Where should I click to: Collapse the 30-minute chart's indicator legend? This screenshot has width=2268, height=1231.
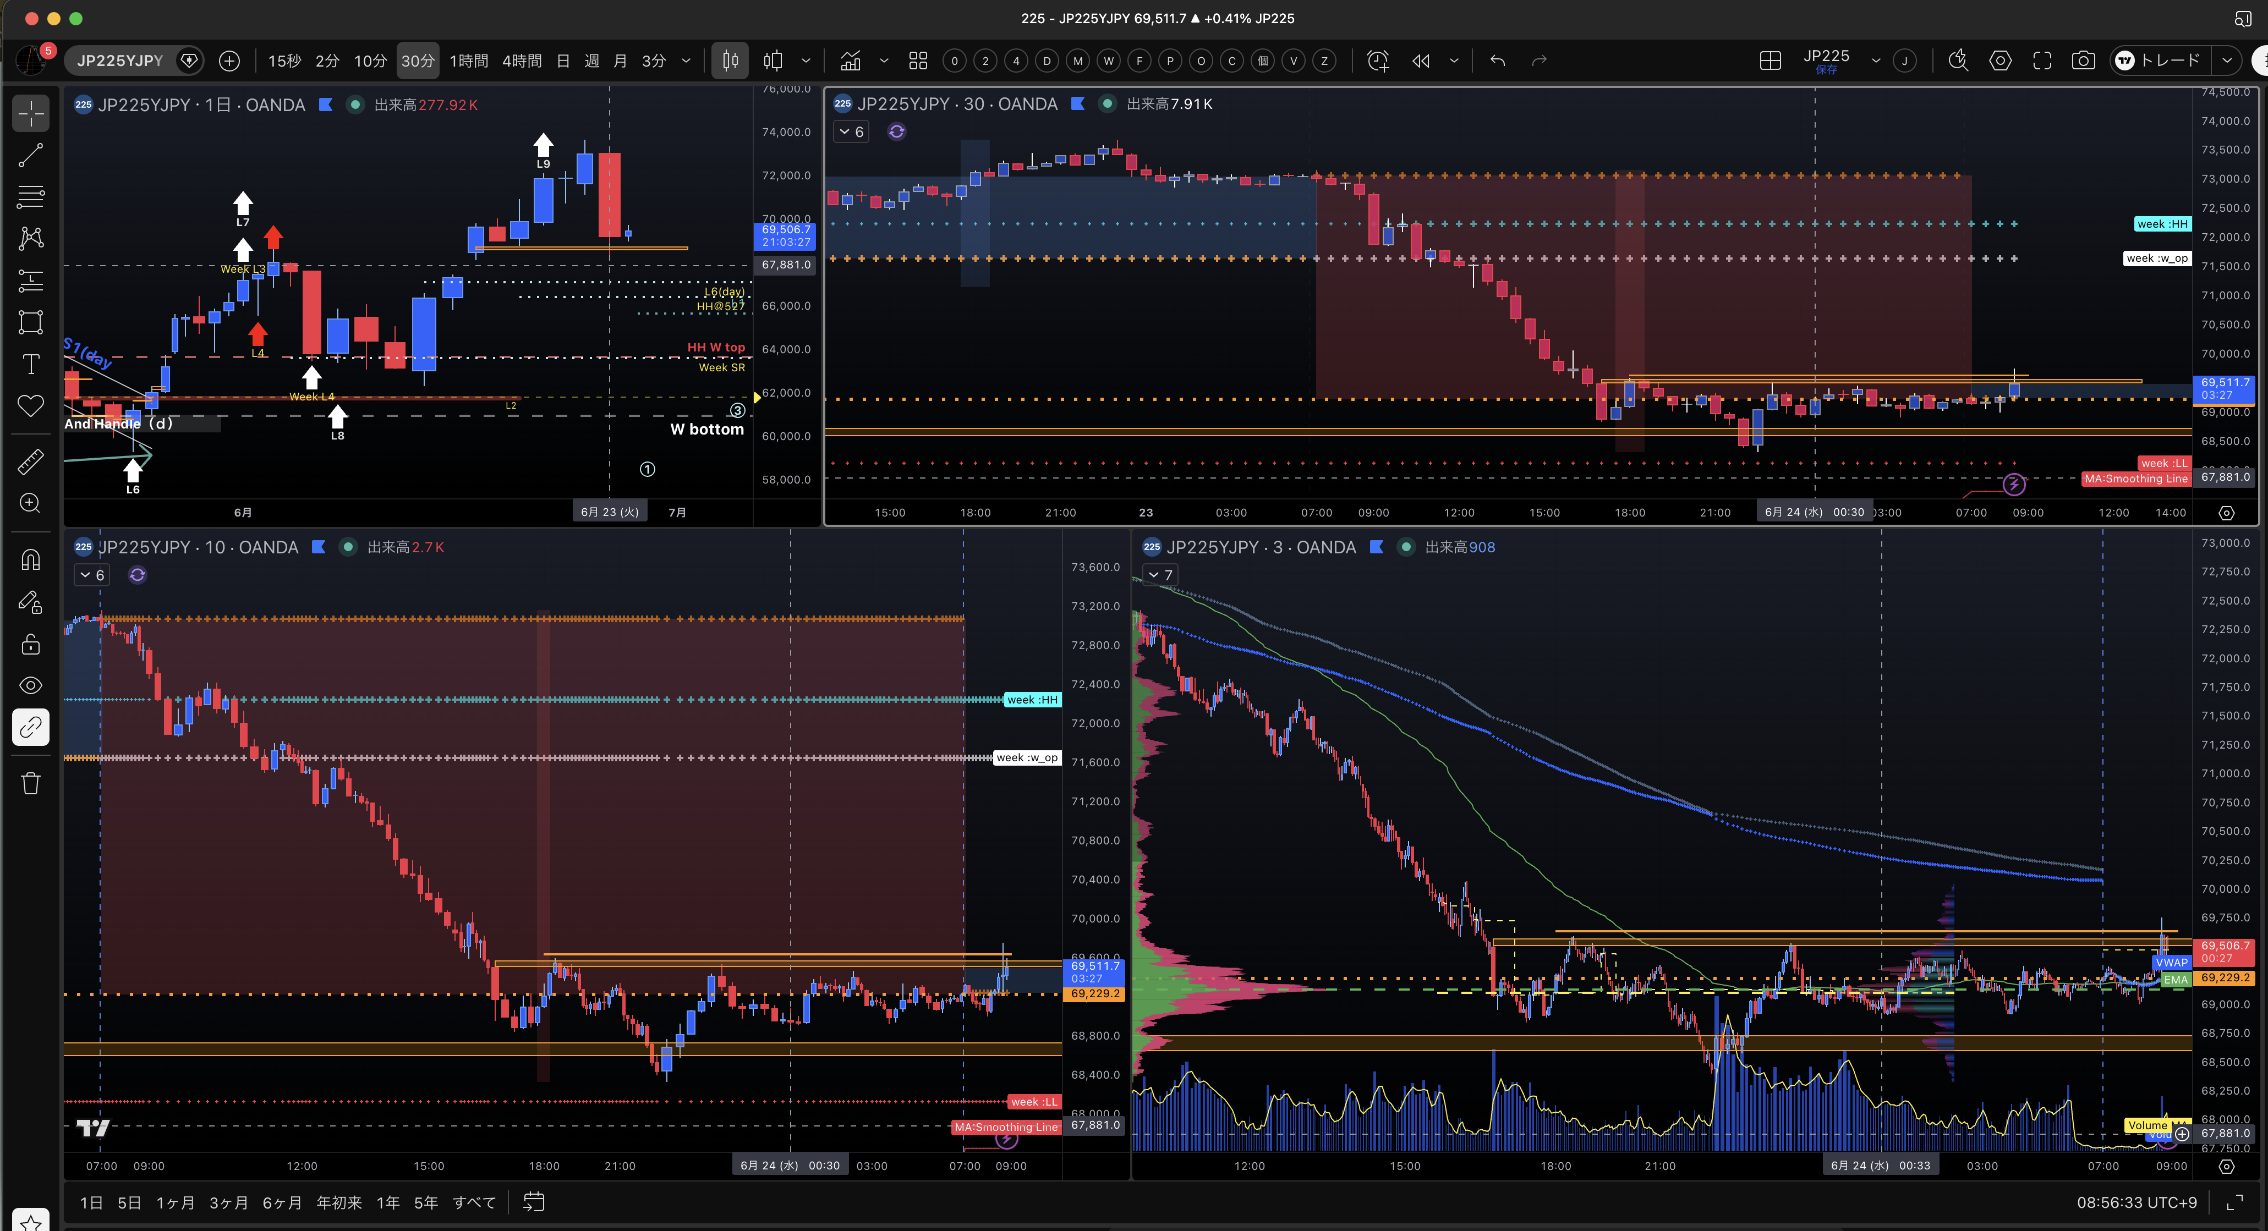[x=851, y=132]
